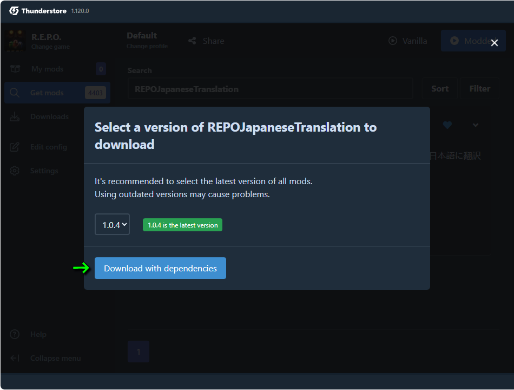Click the Japanese mod description text
This screenshot has width=514, height=390.
tap(455, 155)
